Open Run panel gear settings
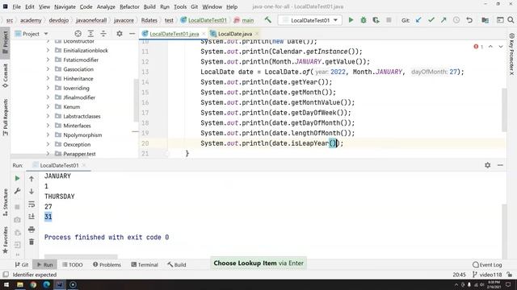The width and height of the screenshot is (517, 290). pyautogui.click(x=488, y=165)
